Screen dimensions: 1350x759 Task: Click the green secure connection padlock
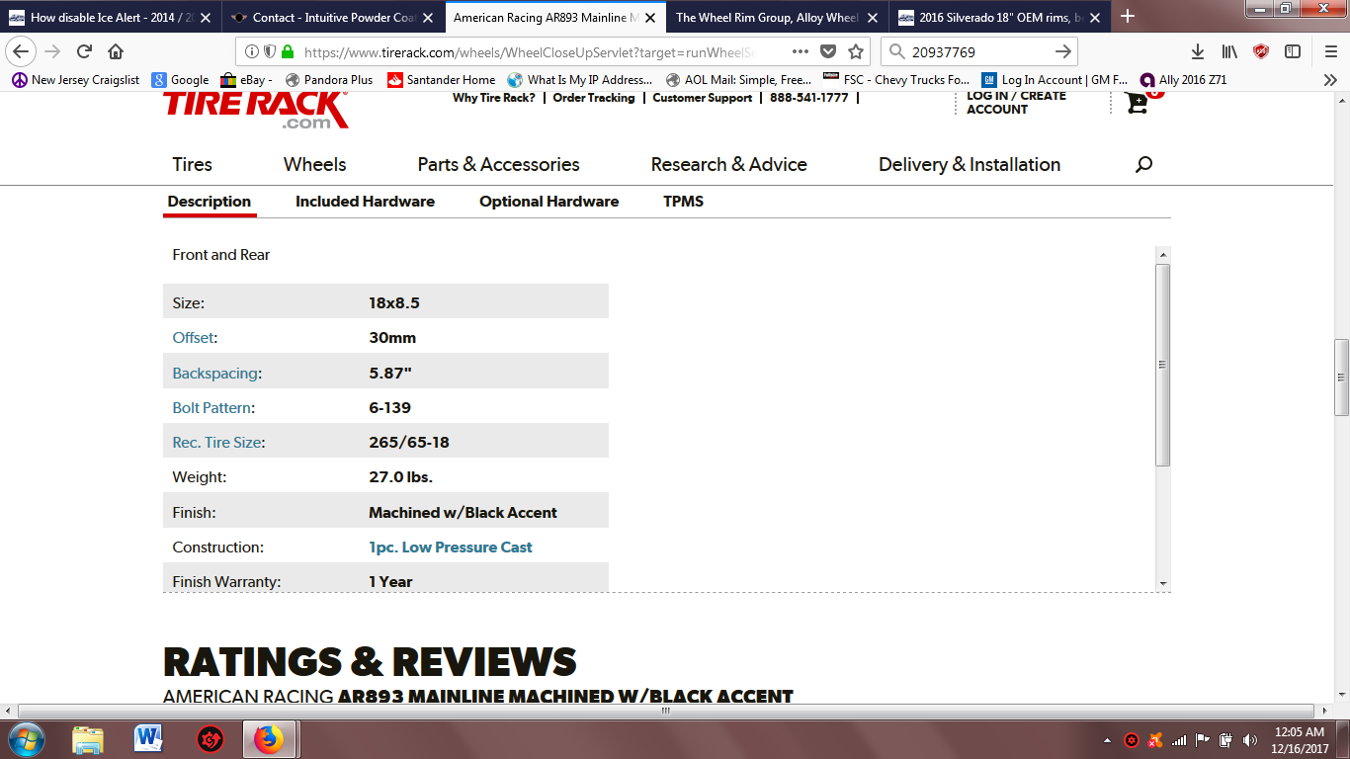(x=288, y=51)
